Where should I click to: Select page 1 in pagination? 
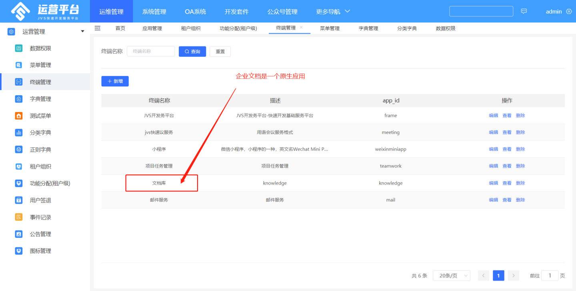click(x=498, y=275)
